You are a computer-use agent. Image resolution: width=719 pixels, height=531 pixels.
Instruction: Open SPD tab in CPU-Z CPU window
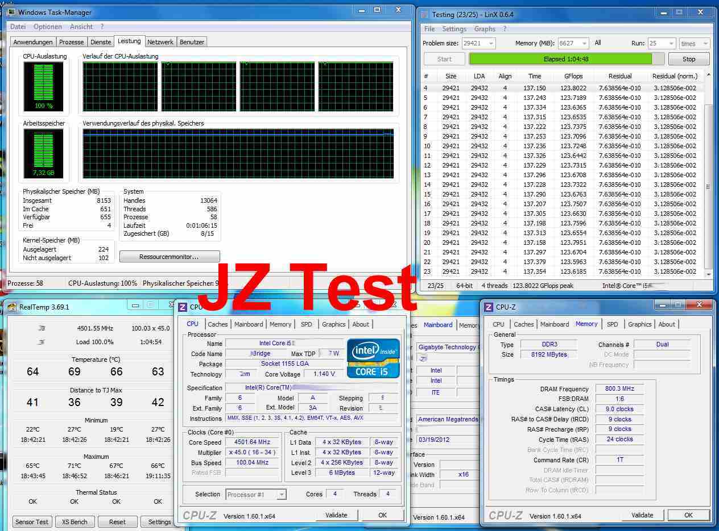coord(306,324)
